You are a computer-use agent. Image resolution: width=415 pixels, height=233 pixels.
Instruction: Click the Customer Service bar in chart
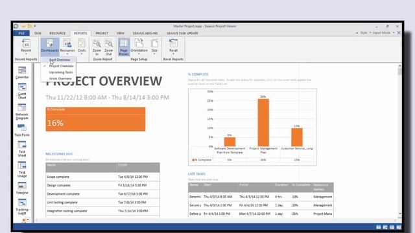pos(297,137)
